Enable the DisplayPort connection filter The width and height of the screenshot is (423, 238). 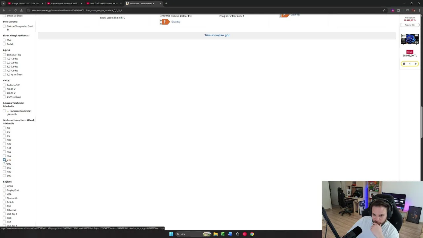(x=4, y=190)
